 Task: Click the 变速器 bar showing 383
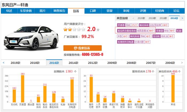[x=22, y=89]
